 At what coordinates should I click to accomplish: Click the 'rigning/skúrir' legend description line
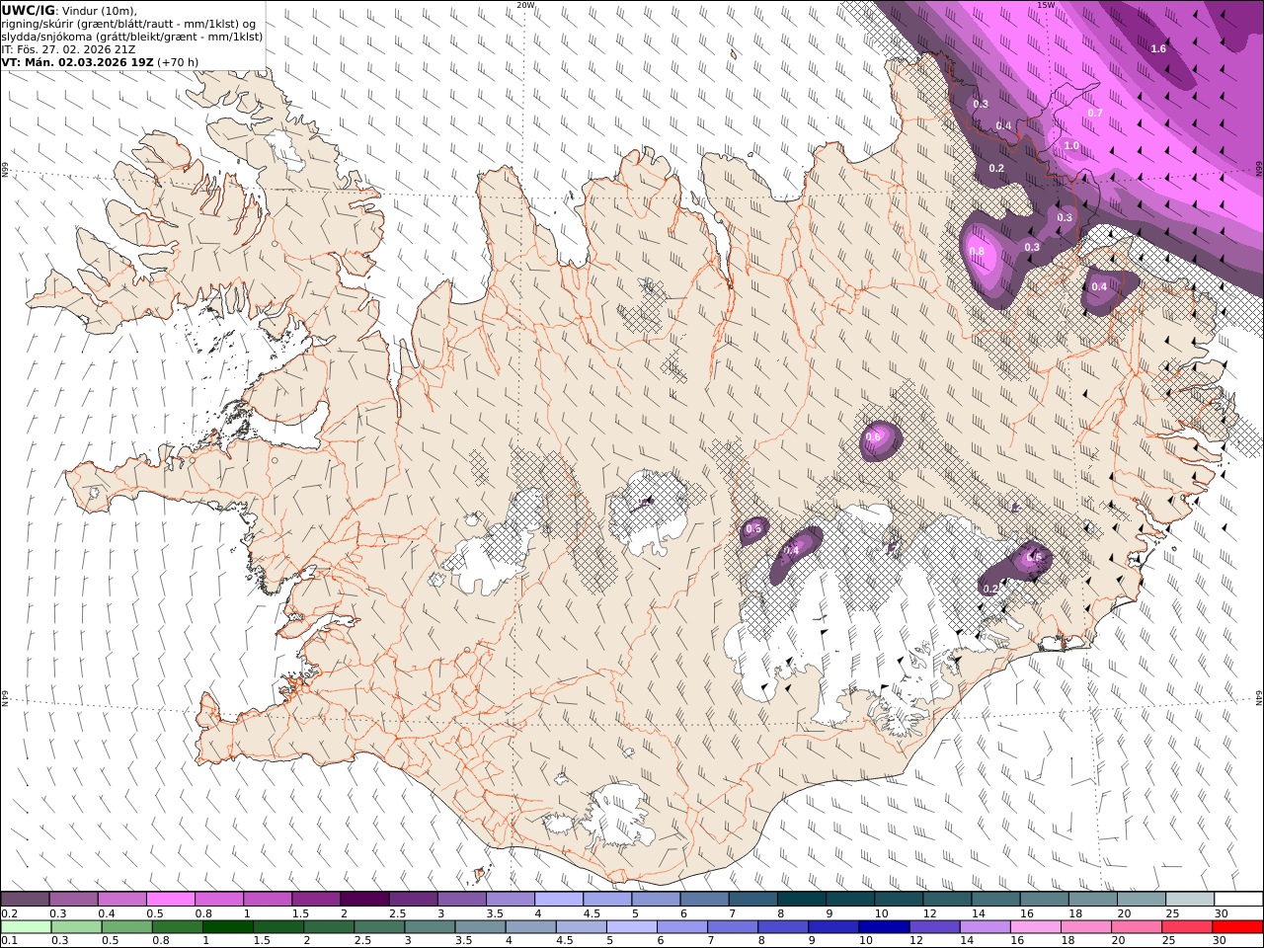tap(128, 24)
